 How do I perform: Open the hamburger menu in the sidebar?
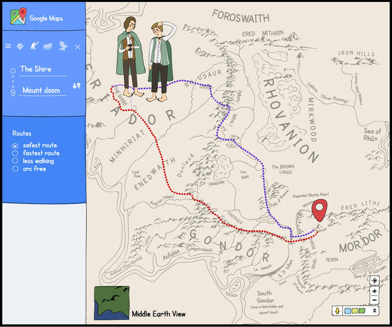[x=8, y=46]
